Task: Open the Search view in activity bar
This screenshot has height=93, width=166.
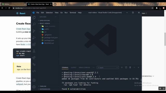Action: click(x=34, y=24)
